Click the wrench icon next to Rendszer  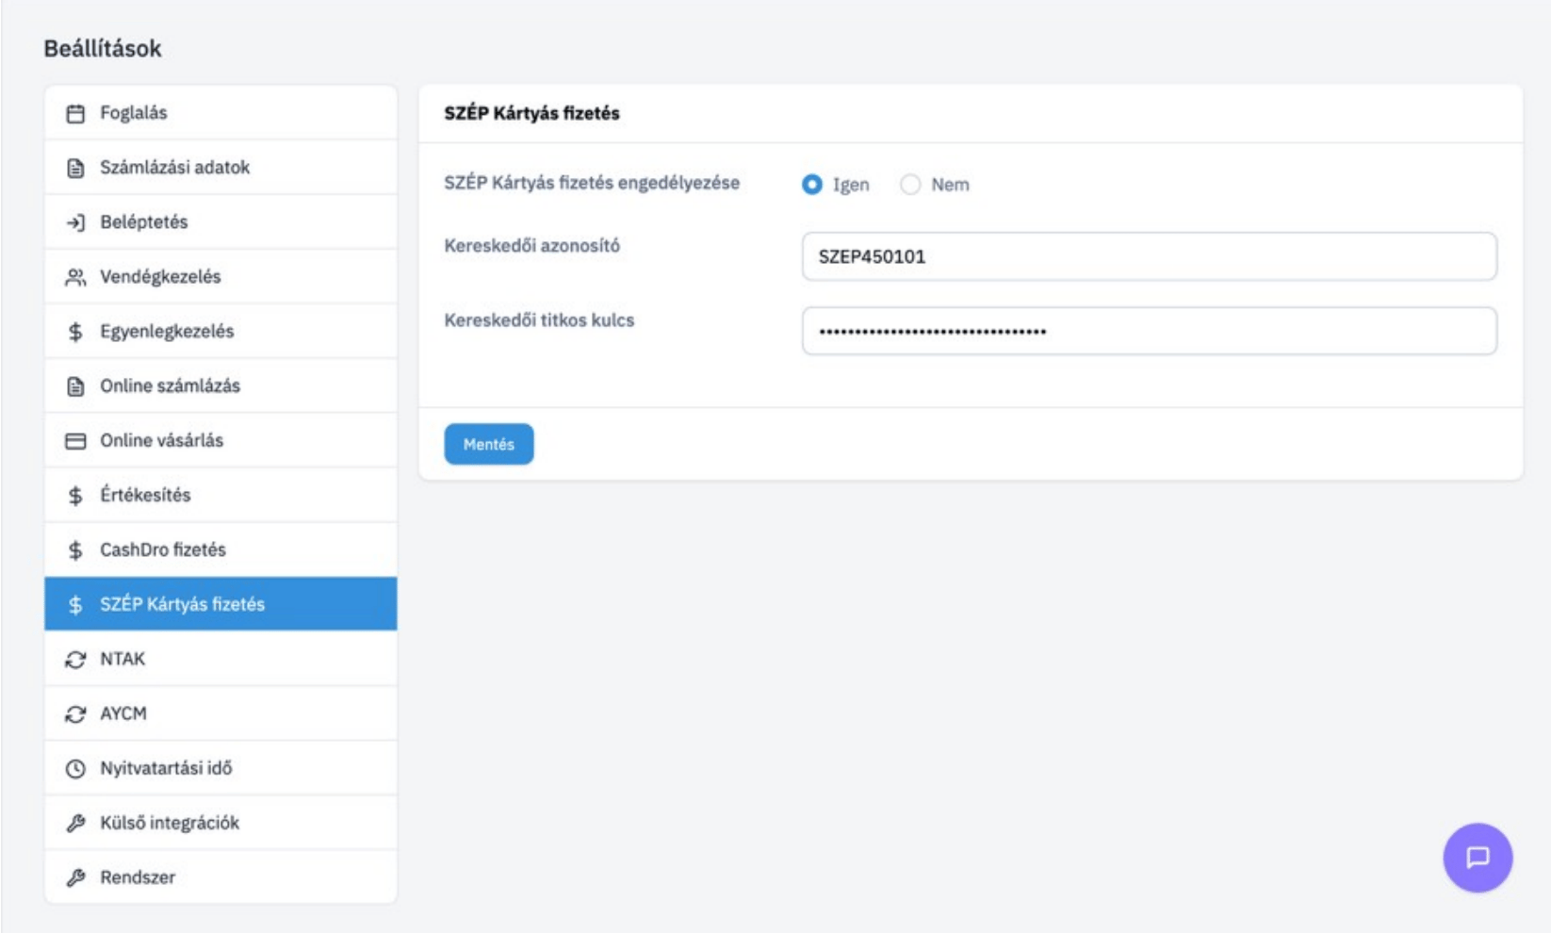point(75,878)
